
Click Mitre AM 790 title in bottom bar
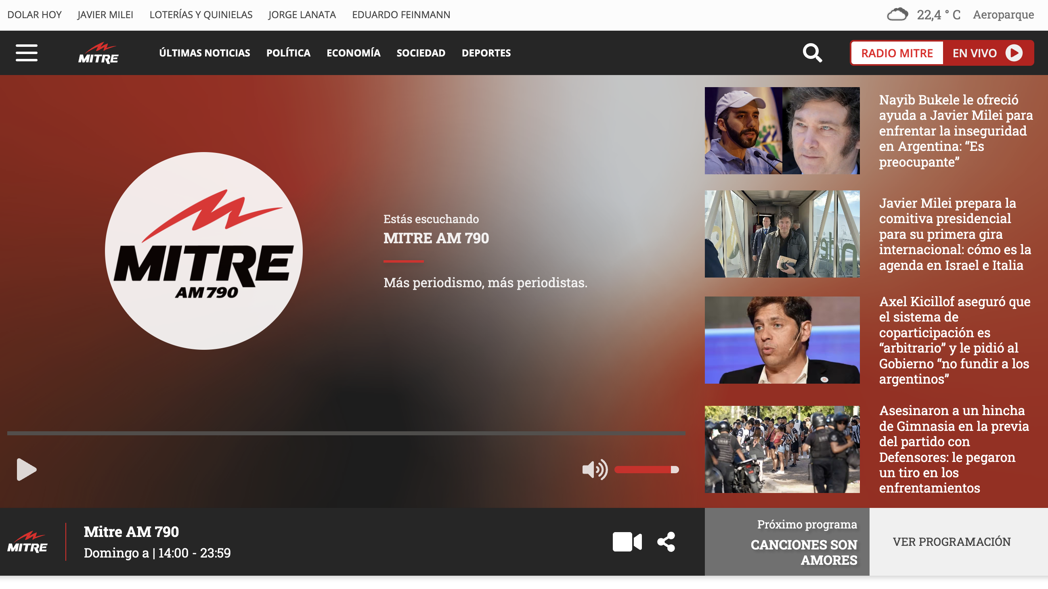click(x=132, y=531)
